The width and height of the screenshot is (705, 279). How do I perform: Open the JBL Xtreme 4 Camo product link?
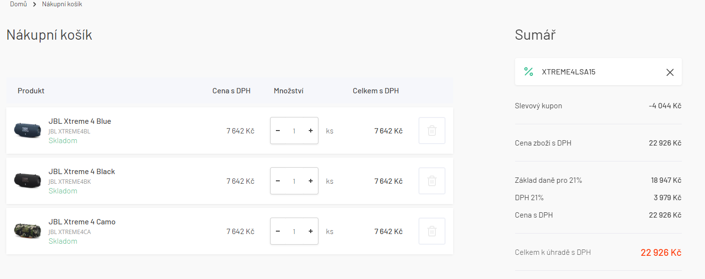(x=82, y=222)
